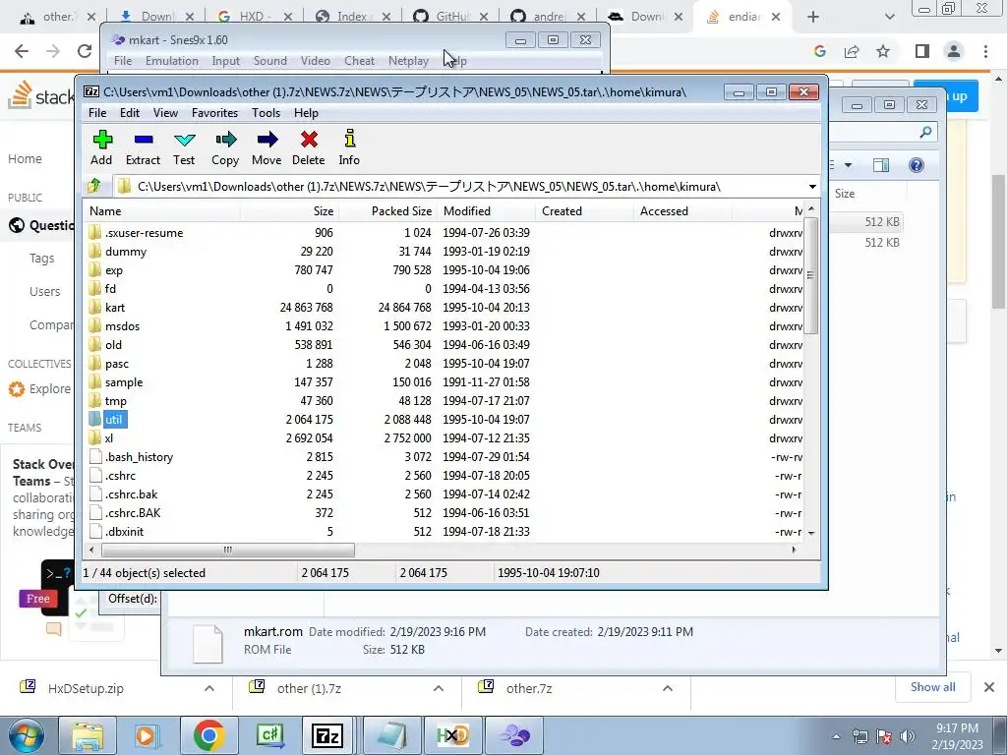
Task: Click the volume icon in system tray
Action: click(908, 736)
